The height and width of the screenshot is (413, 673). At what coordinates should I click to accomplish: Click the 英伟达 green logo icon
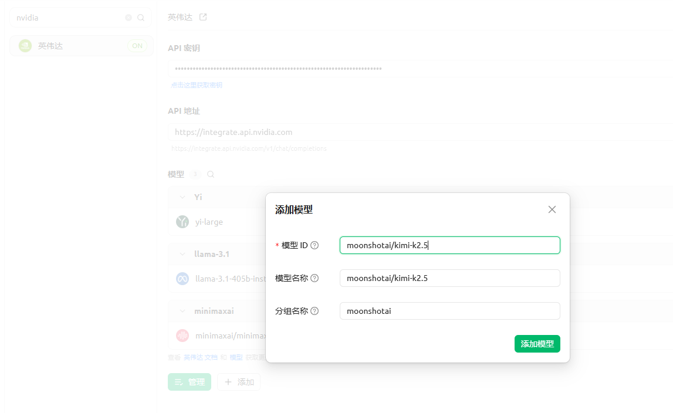[x=25, y=46]
